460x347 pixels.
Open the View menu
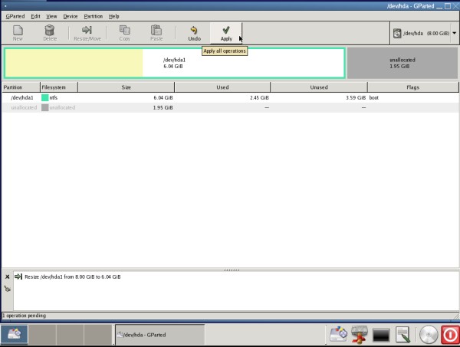(51, 16)
